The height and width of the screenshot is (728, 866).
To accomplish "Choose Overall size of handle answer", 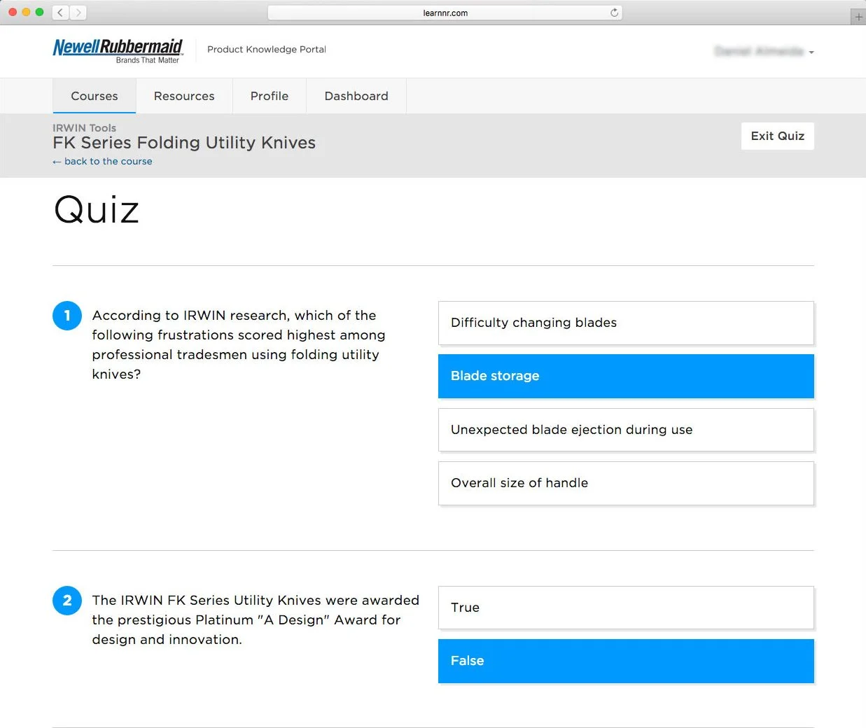I will coord(626,483).
